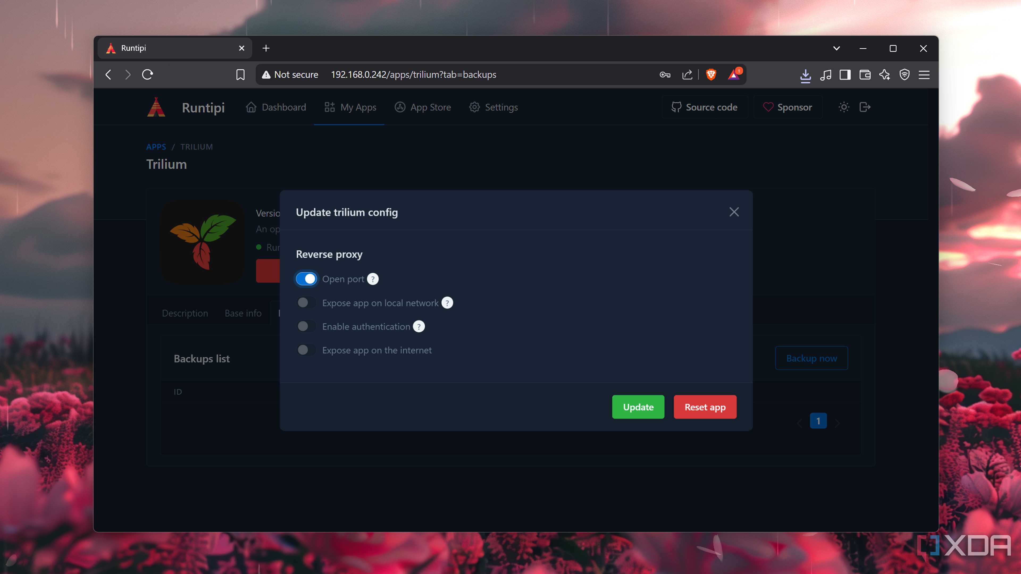
Task: Open Leo AI sparkle icon
Action: click(884, 74)
